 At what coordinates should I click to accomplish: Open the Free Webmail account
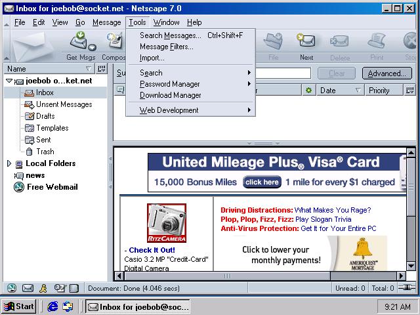click(52, 186)
